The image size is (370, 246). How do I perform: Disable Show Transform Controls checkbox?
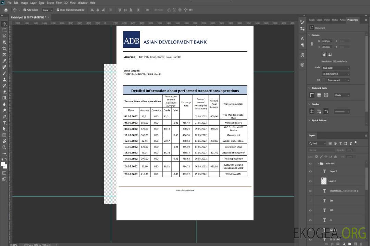click(58, 10)
